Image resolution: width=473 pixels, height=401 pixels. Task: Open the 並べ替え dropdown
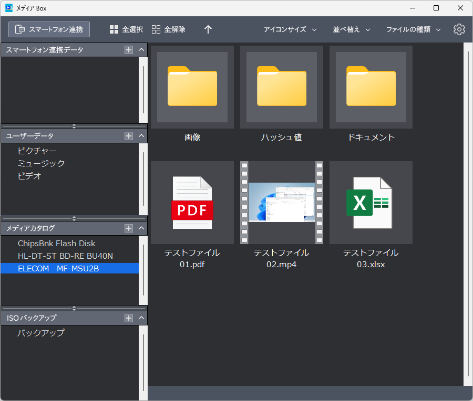(x=351, y=29)
